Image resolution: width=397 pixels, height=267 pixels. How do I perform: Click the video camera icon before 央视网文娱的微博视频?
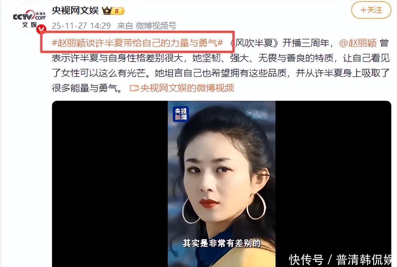point(134,89)
